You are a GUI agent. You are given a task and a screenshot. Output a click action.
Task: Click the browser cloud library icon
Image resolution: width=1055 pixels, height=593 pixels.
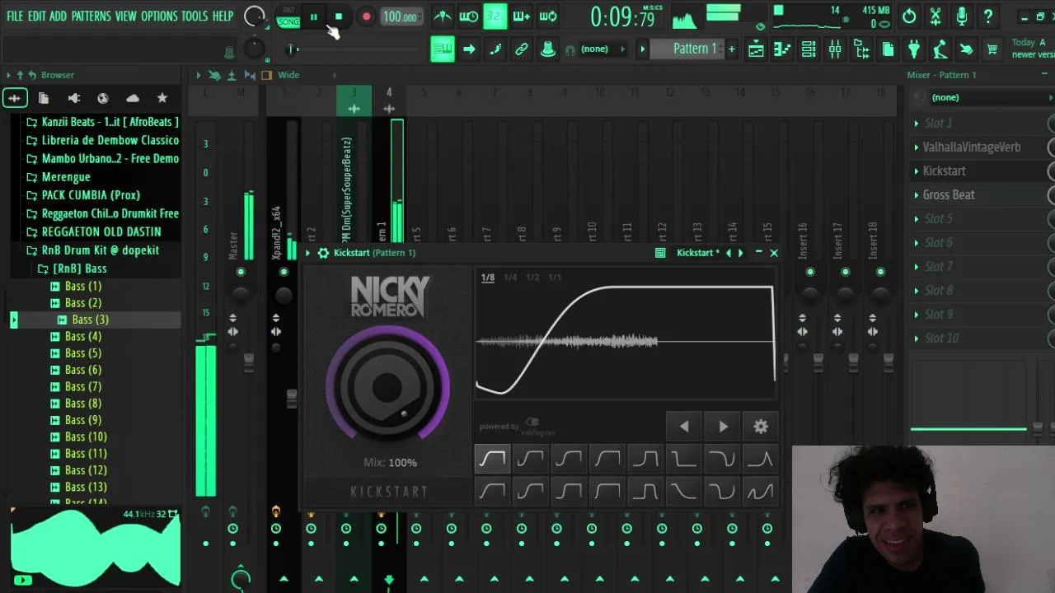tap(133, 98)
